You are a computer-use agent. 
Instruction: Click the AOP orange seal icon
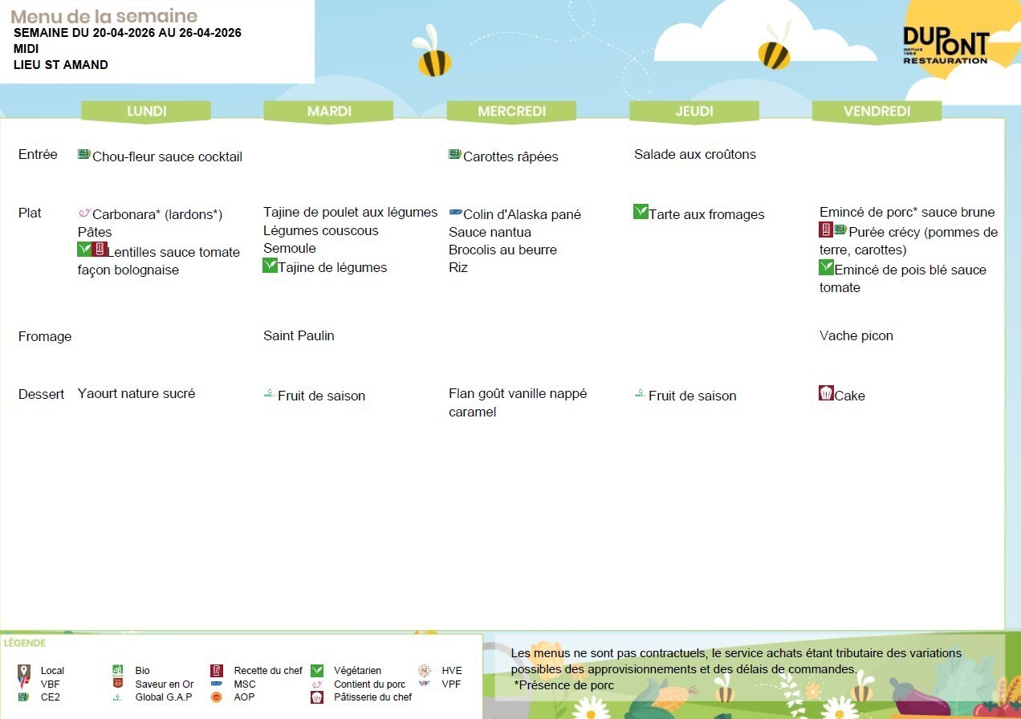click(x=217, y=697)
